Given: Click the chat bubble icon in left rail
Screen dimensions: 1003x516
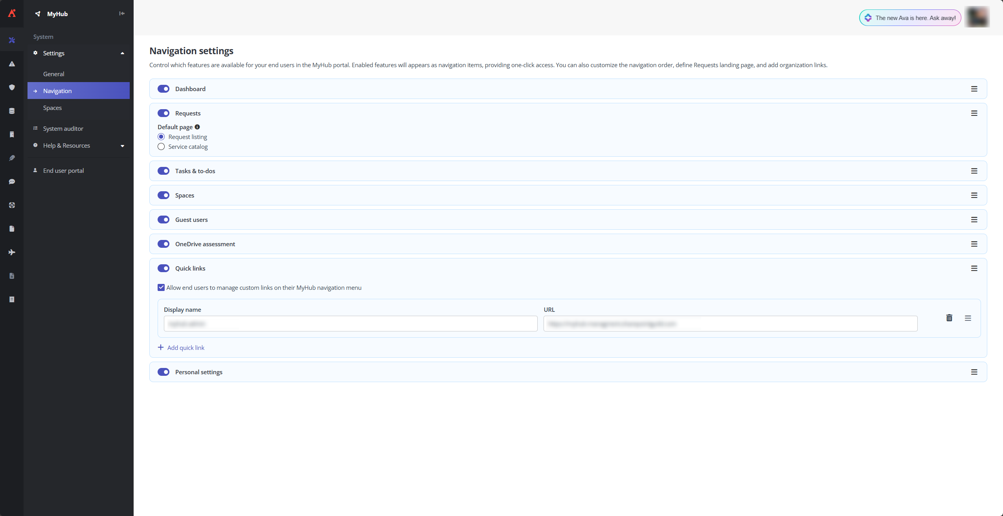Looking at the screenshot, I should click(12, 181).
